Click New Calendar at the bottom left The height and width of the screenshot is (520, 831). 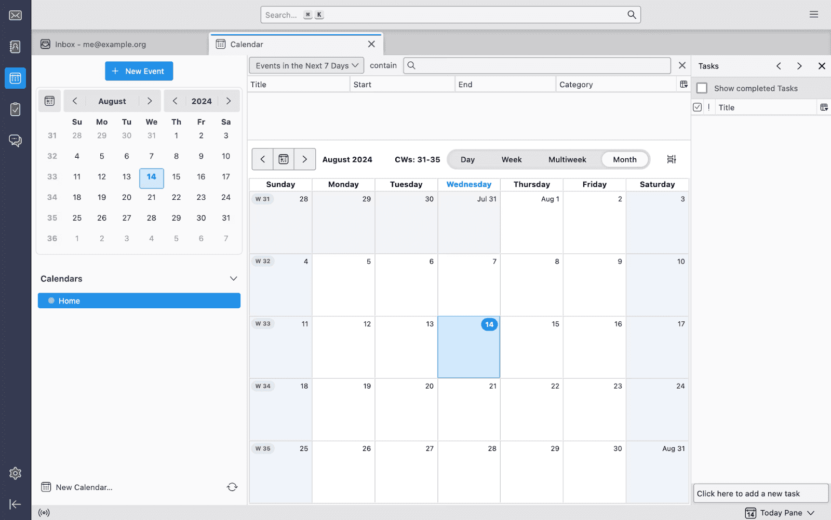(x=83, y=487)
